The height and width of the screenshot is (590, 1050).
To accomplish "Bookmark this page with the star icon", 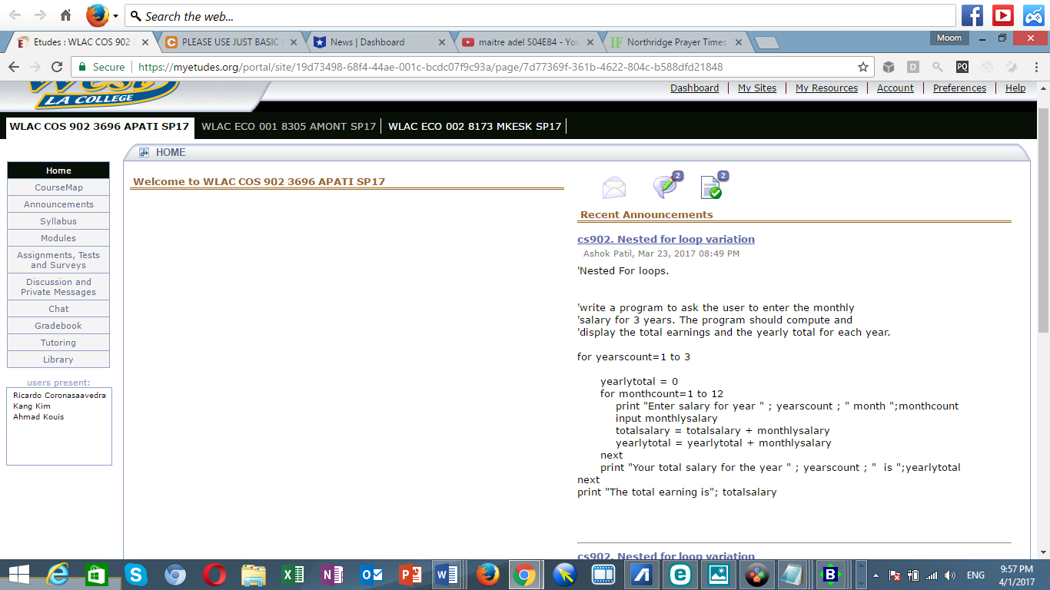I will [x=863, y=67].
